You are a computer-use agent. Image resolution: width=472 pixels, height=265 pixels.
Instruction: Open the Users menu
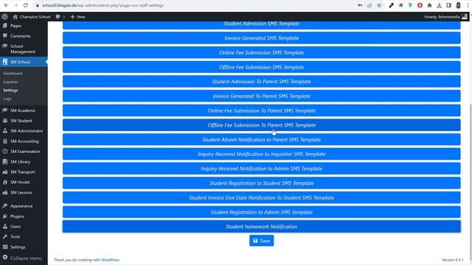click(24, 227)
